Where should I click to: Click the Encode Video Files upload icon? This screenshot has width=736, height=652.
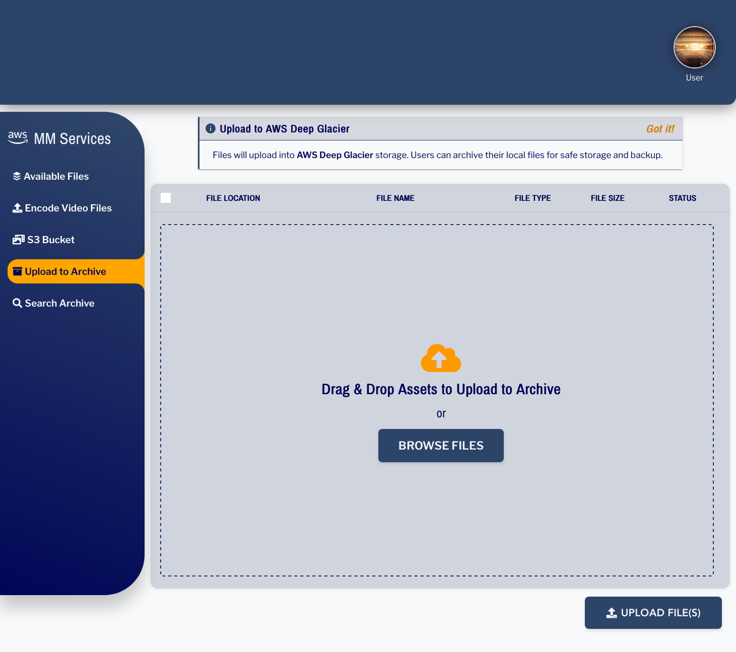(17, 208)
